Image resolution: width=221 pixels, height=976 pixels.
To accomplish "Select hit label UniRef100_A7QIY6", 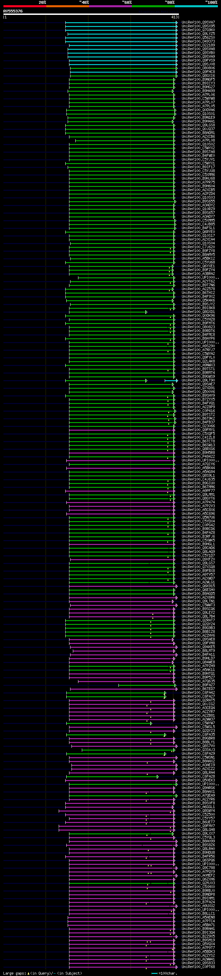I will point(198,464).
